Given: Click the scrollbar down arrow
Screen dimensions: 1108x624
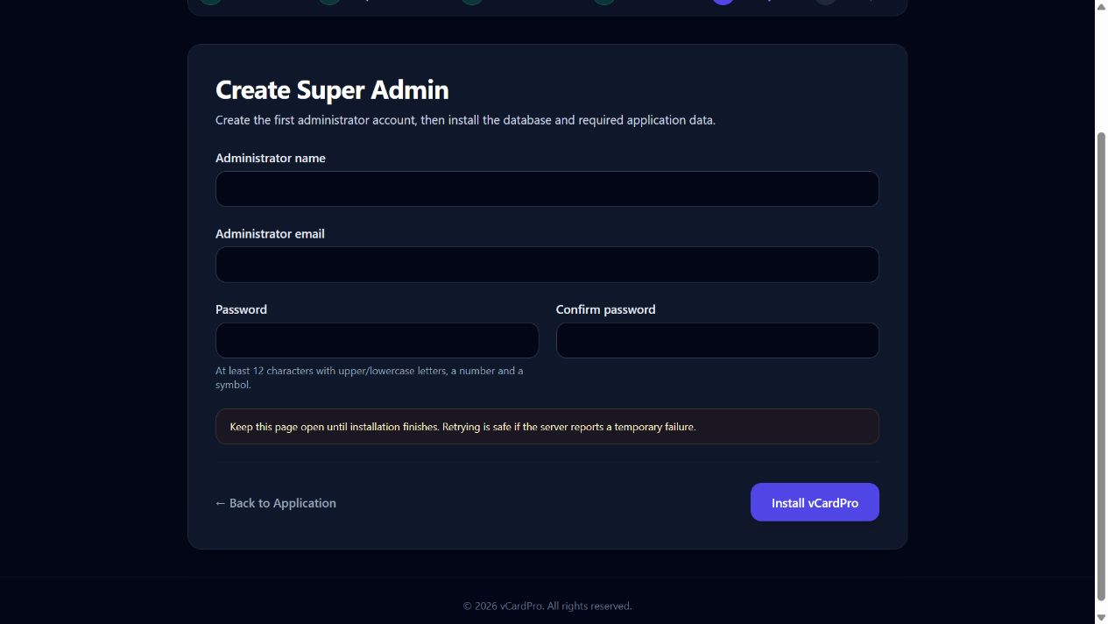Looking at the screenshot, I should tap(1101, 617).
